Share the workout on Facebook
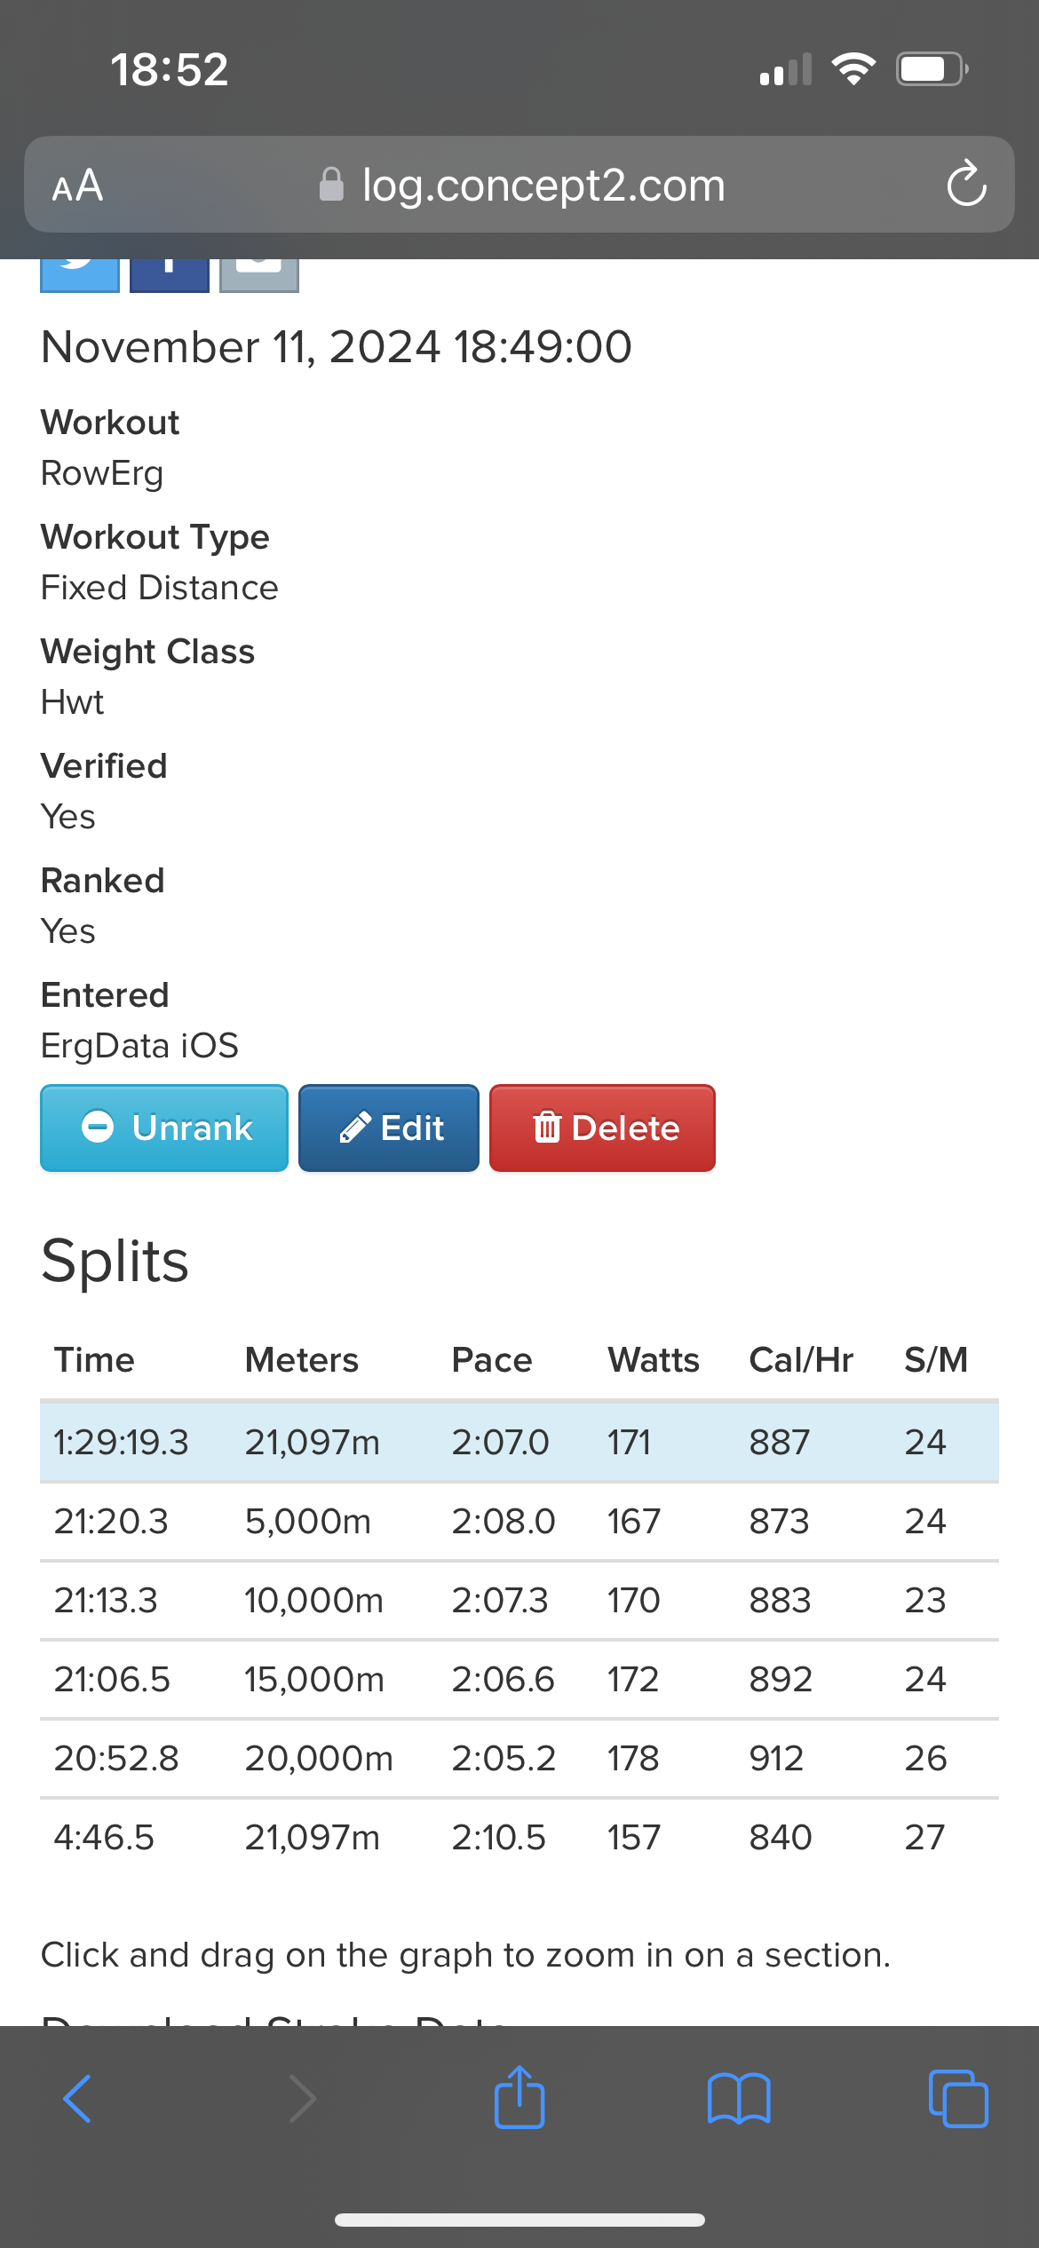 tap(170, 275)
